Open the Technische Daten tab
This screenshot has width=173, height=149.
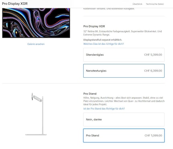coord(155,4)
